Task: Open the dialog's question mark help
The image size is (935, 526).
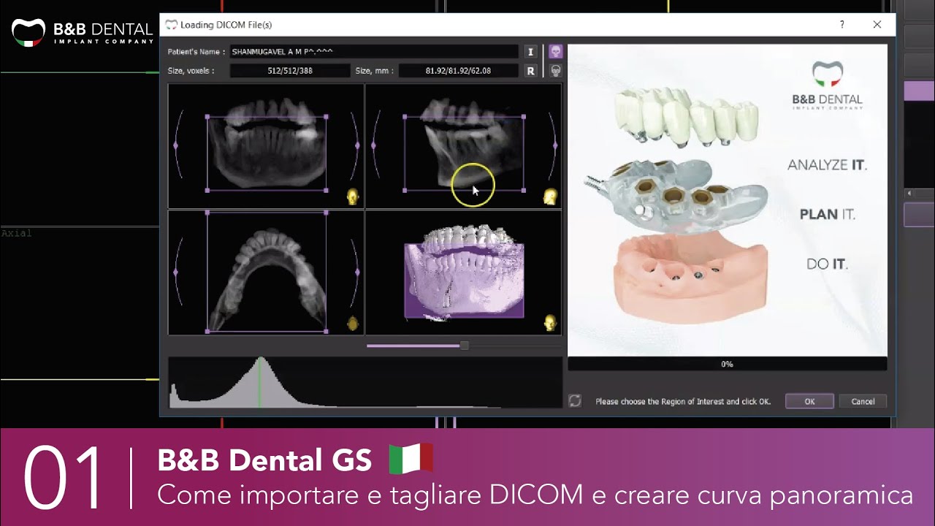Action: [842, 25]
